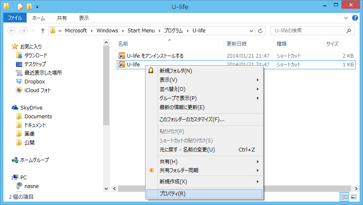Open the ドキュメント folder under SkyDrive
The width and height of the screenshot is (363, 205).
[x=31, y=125]
